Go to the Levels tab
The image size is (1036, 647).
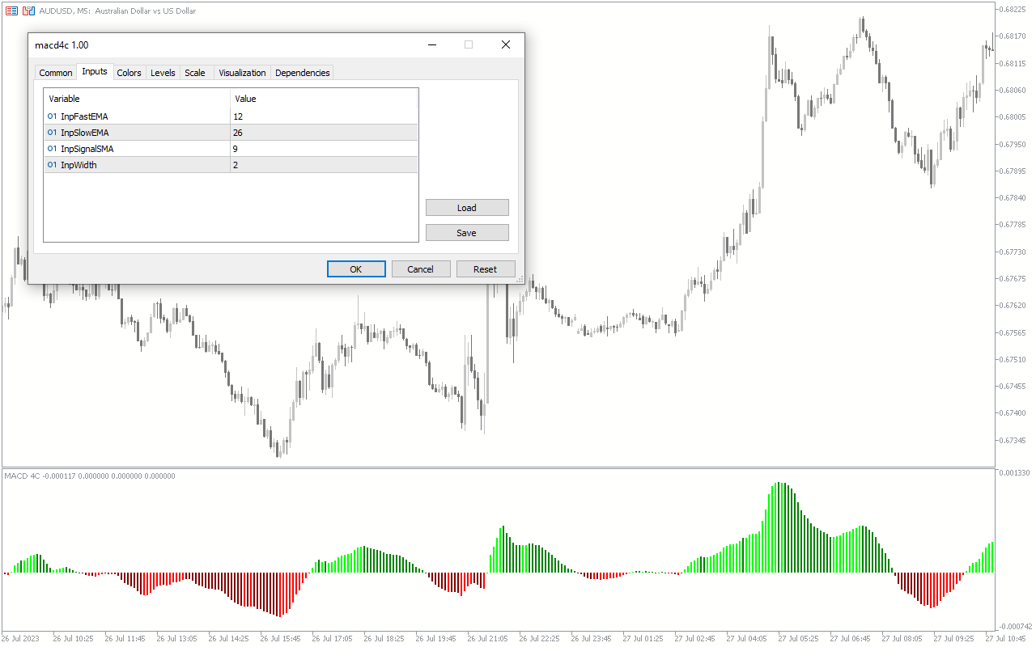coord(163,73)
